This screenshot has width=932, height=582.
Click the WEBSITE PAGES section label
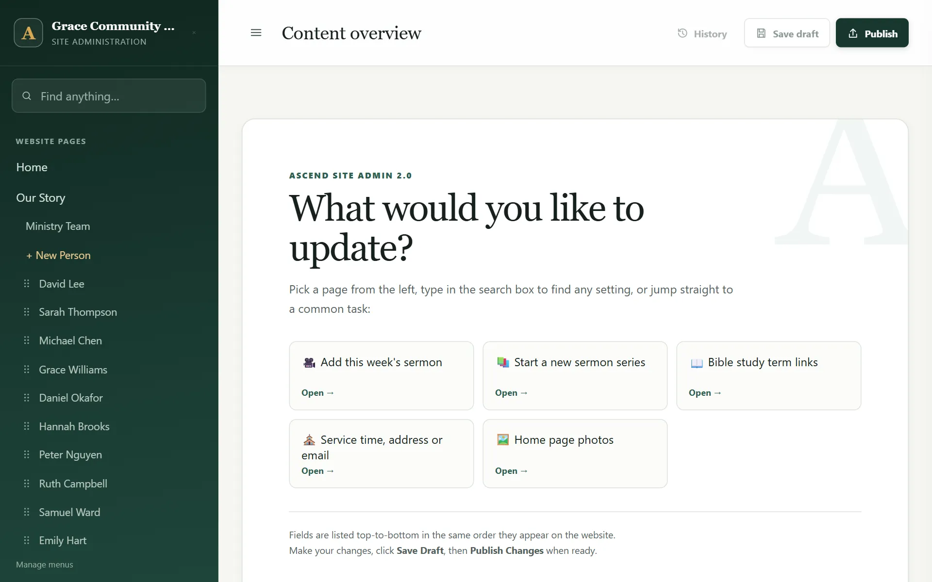point(51,141)
